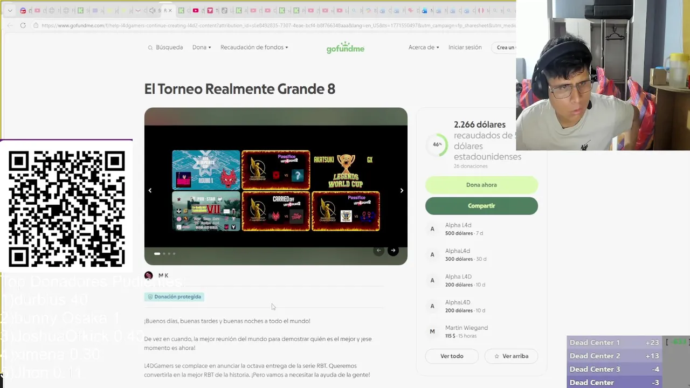Open AlphaL4d 300 dólares donation avatar
Image resolution: width=690 pixels, height=388 pixels.
[x=432, y=254]
